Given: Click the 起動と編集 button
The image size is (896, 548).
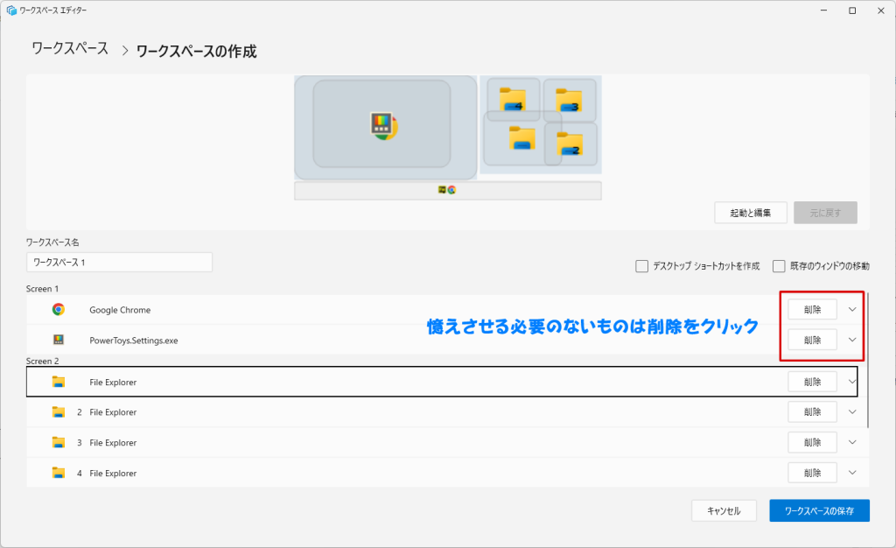Looking at the screenshot, I should (751, 213).
